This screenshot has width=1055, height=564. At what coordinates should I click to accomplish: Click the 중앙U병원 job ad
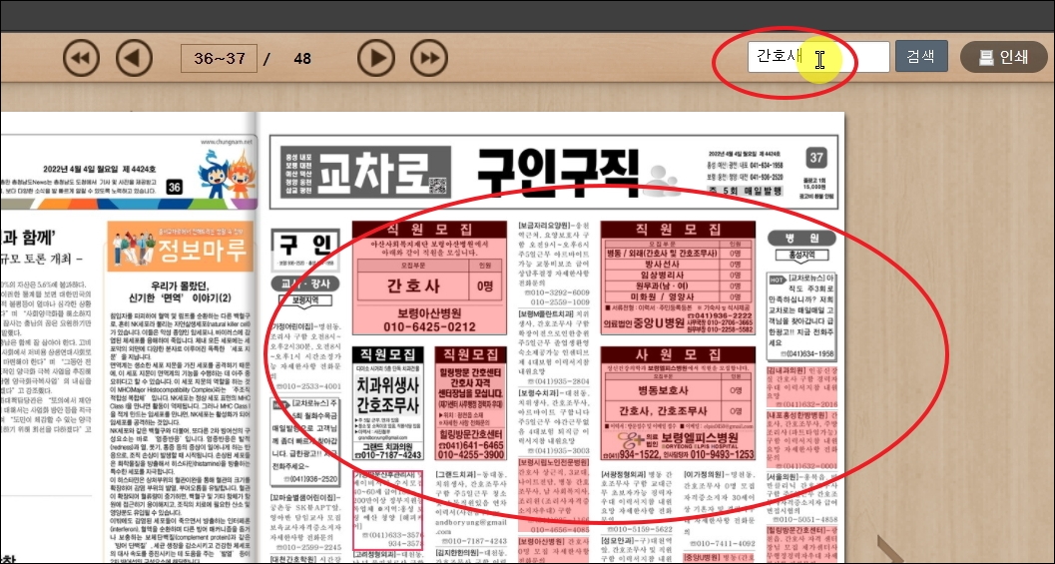coord(678,278)
